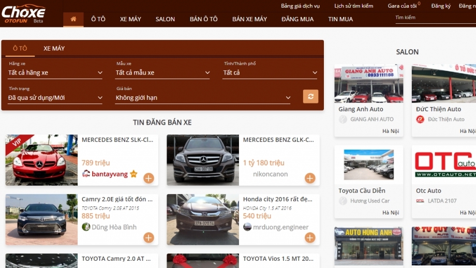Open Giang Anh Auto salon photo
The image size is (476, 268).
coord(369,83)
